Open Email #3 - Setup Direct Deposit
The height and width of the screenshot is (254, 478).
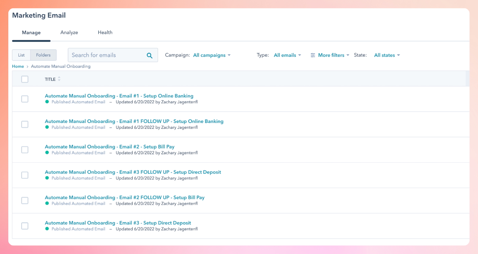pos(118,223)
